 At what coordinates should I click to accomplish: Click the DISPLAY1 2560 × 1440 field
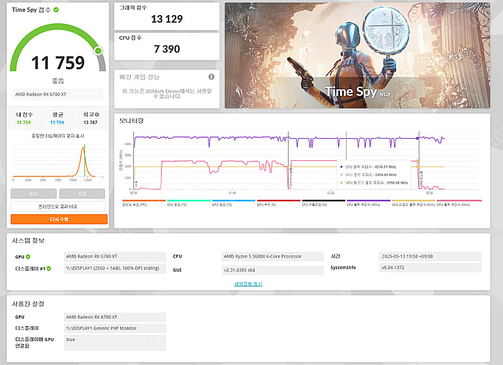(x=115, y=268)
